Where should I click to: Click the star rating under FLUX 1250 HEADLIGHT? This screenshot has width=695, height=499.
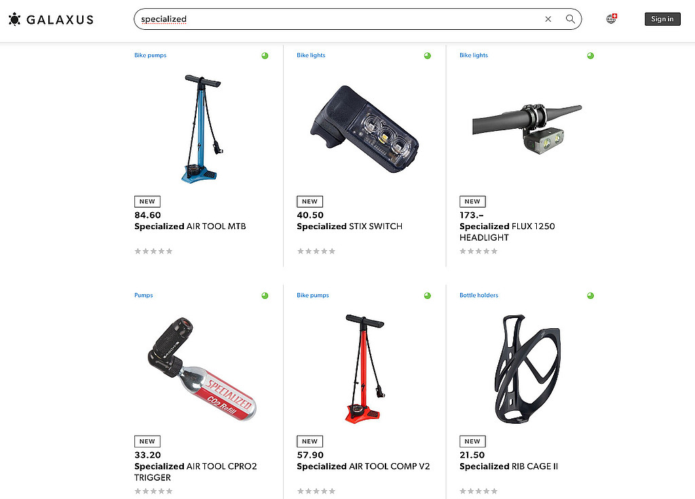tap(478, 251)
